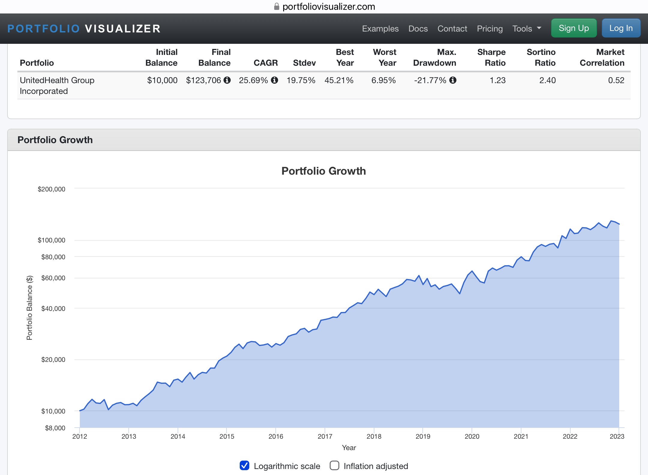Screen dimensions: 648x475
Task: Click the Inflation adjusted label text
Action: point(376,466)
